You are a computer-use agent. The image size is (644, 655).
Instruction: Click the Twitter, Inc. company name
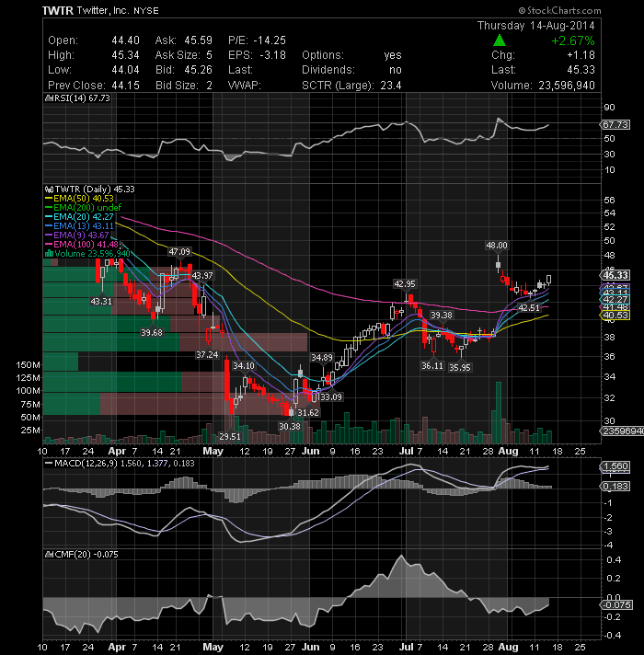tap(103, 10)
